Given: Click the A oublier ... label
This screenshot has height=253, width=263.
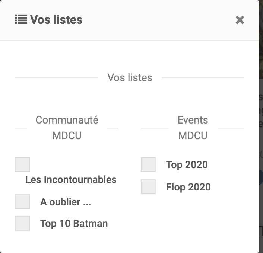Looking at the screenshot, I should (x=66, y=202).
